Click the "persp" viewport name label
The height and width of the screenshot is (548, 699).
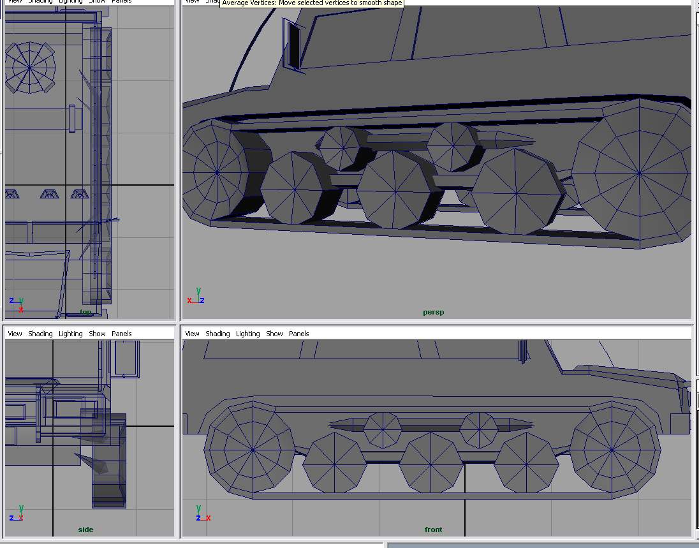[433, 313]
